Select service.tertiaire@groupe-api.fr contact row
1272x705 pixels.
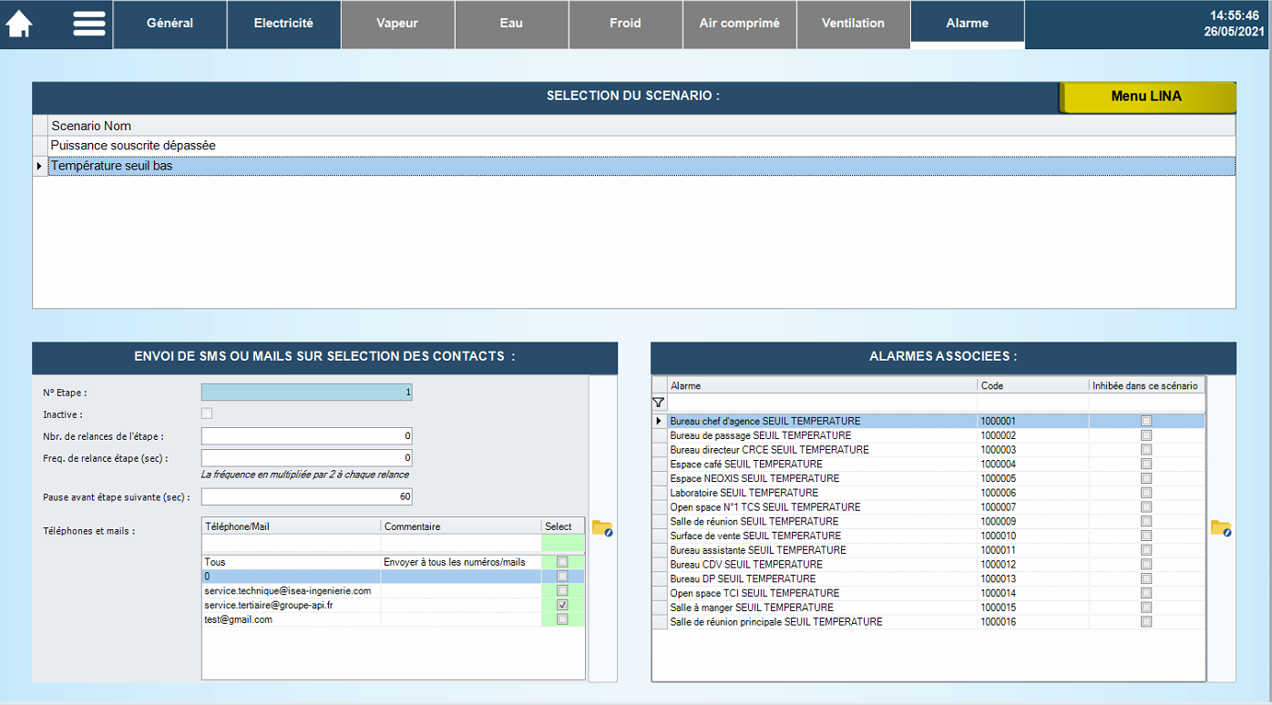pos(393,605)
